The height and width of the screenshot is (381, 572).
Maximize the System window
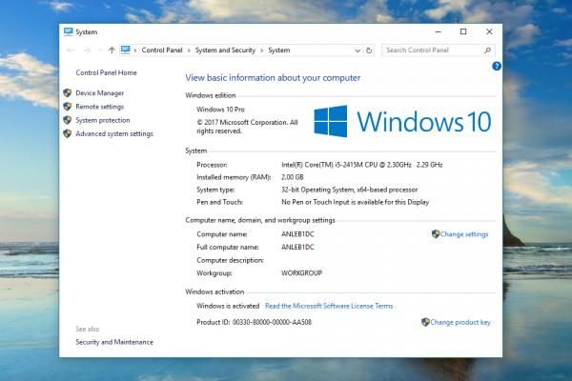coord(463,31)
